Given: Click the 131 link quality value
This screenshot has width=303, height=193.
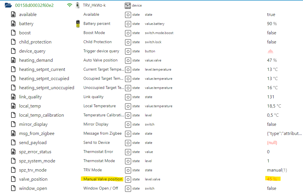Looking at the screenshot, I should coord(270,97).
